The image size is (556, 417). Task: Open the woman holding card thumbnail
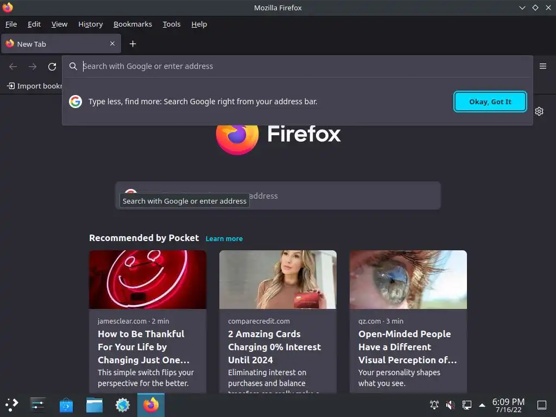click(x=278, y=280)
